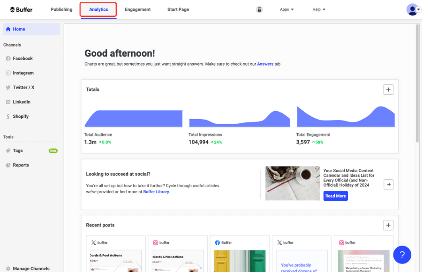Click the Read More button
This screenshot has height=272, width=422.
tap(335, 196)
